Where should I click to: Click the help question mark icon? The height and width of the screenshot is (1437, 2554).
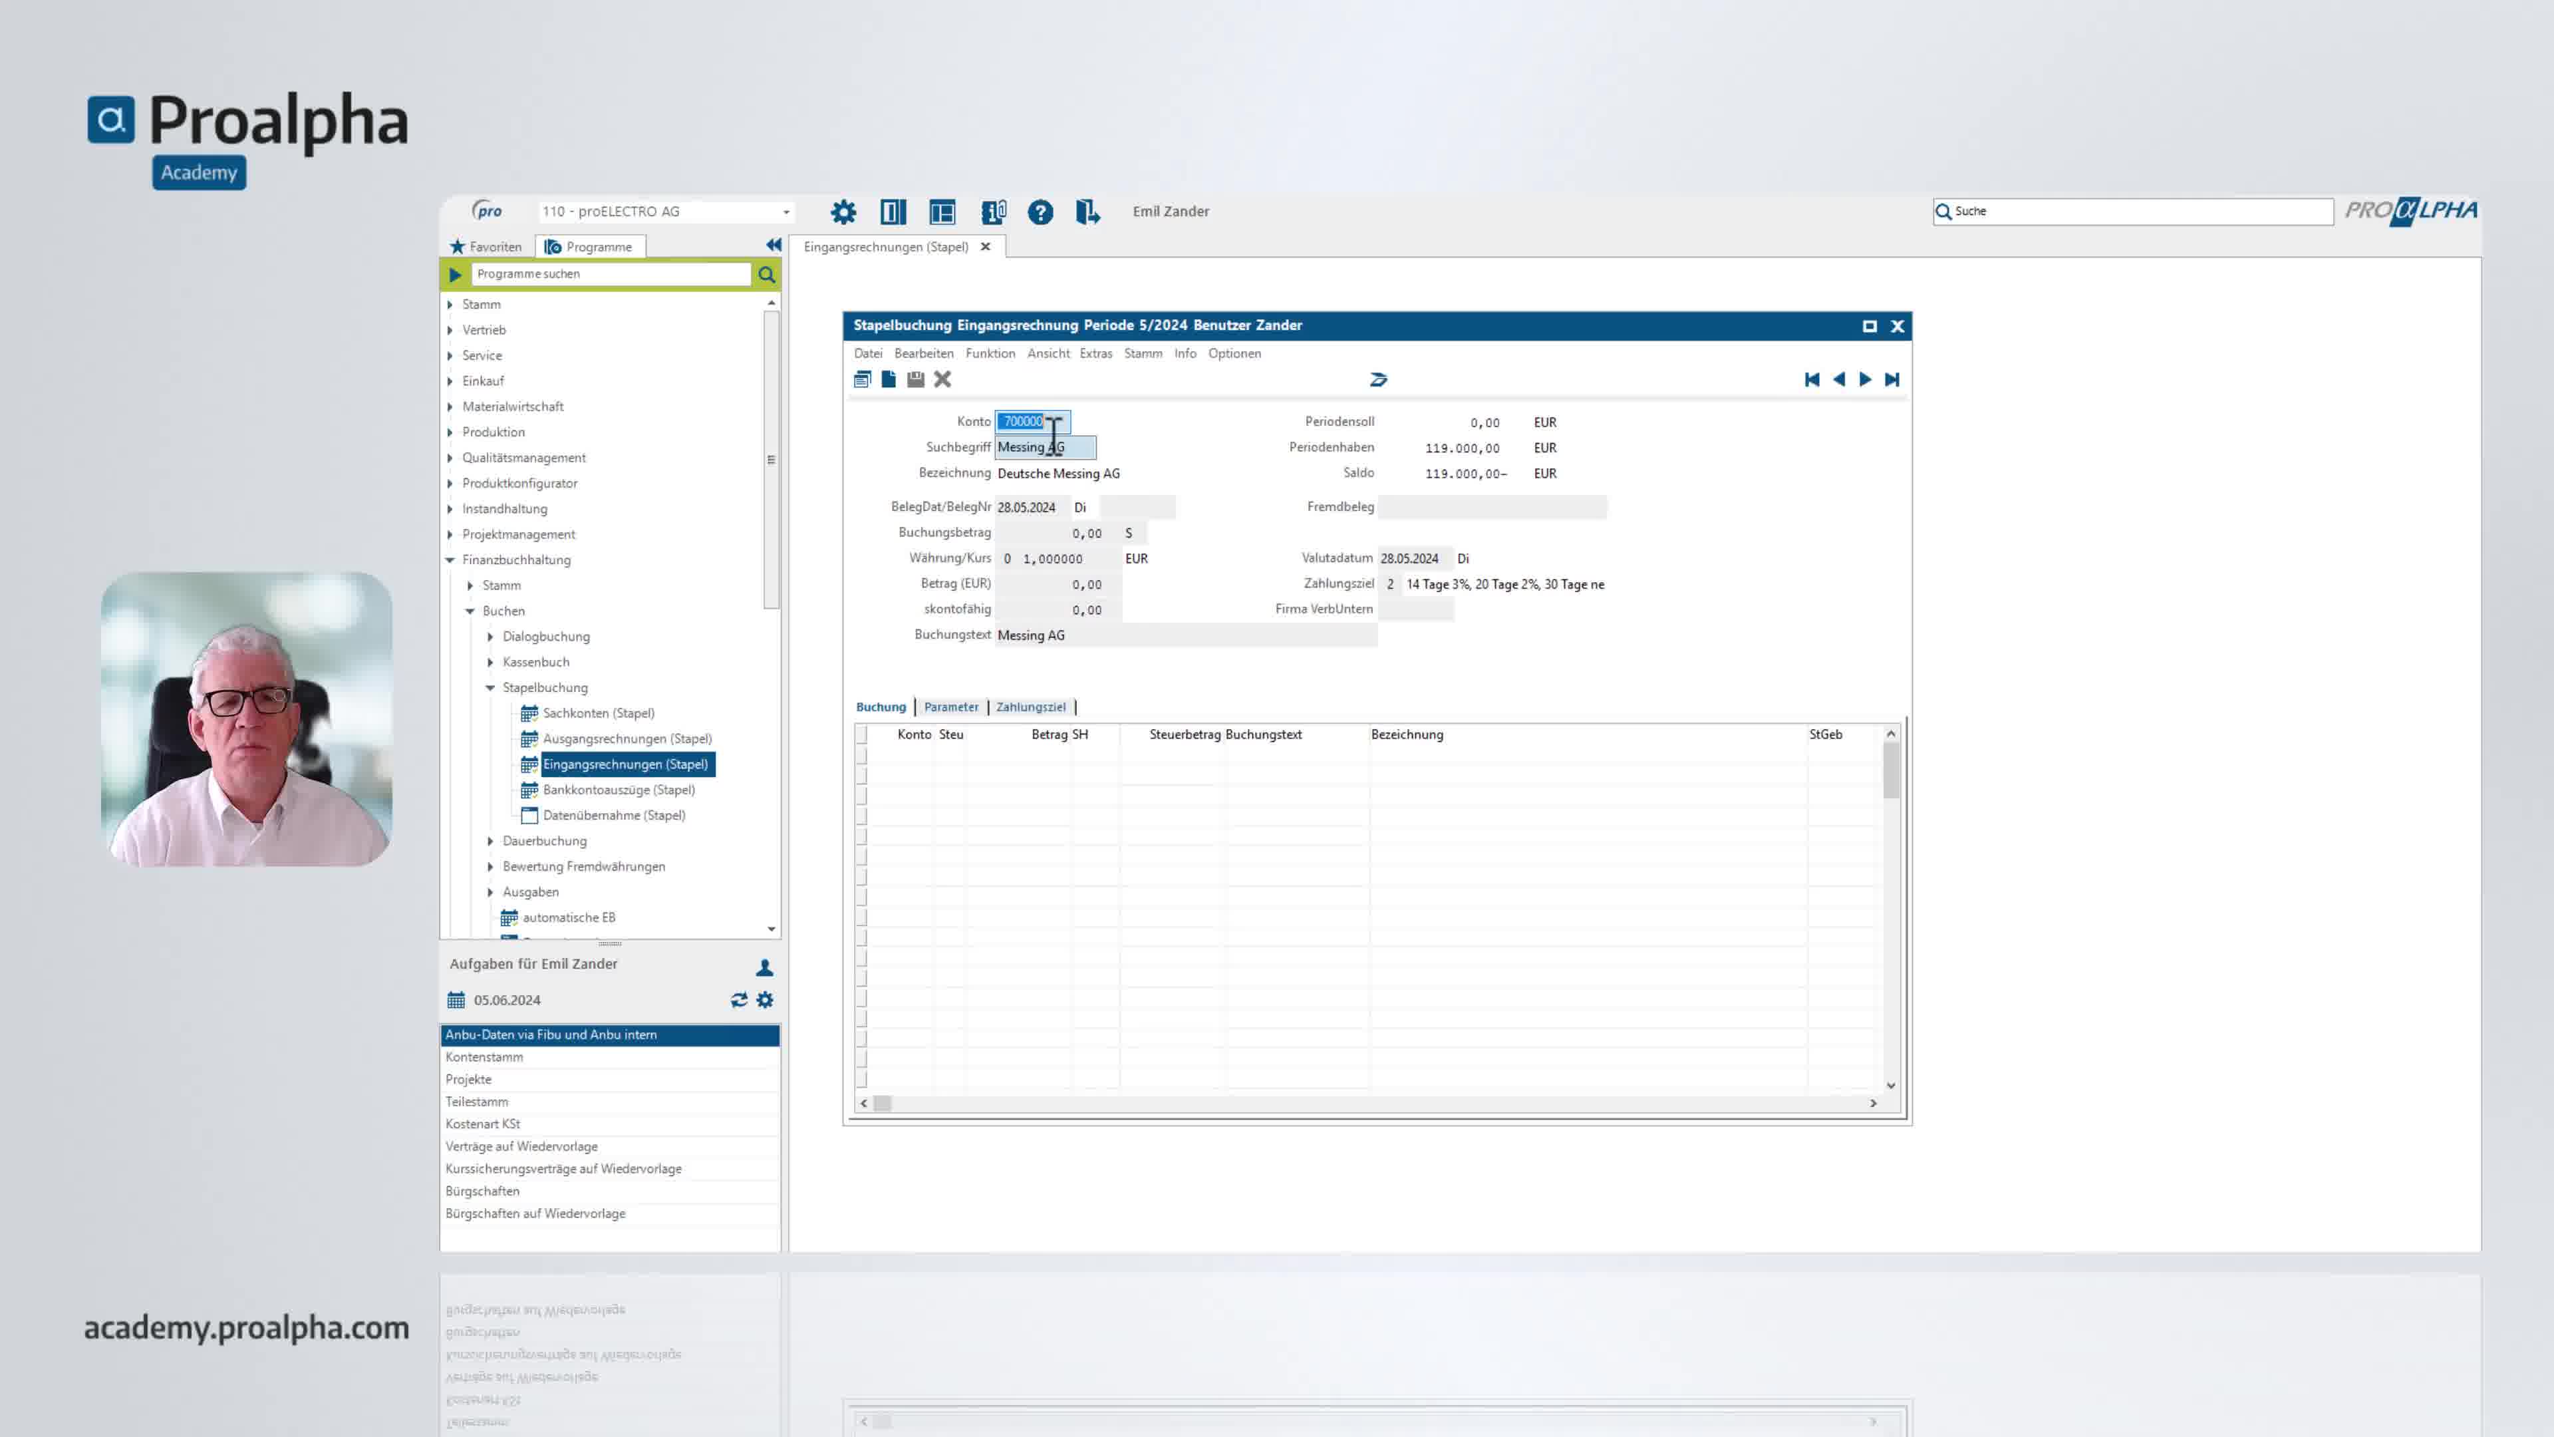coord(1040,212)
